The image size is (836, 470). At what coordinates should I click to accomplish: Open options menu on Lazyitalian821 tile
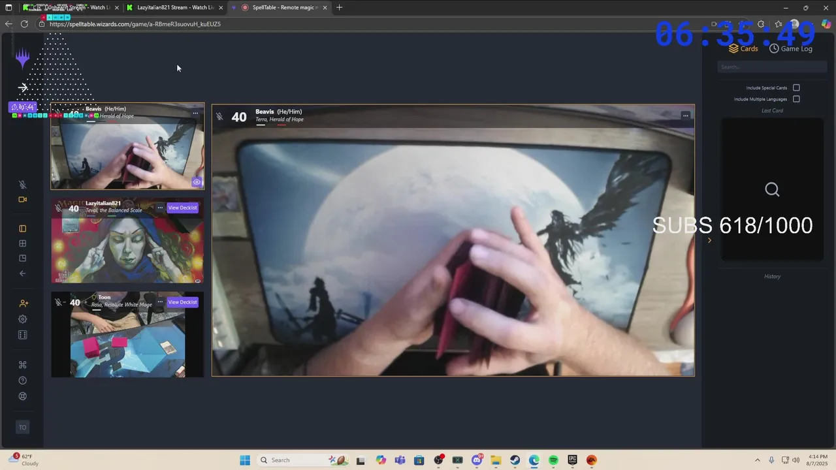[160, 208]
